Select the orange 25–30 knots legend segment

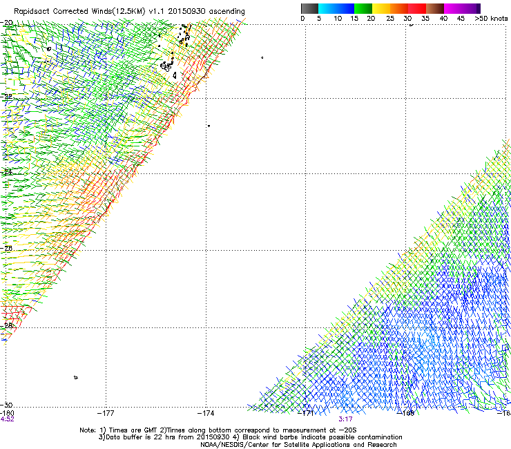pyautogui.click(x=399, y=8)
